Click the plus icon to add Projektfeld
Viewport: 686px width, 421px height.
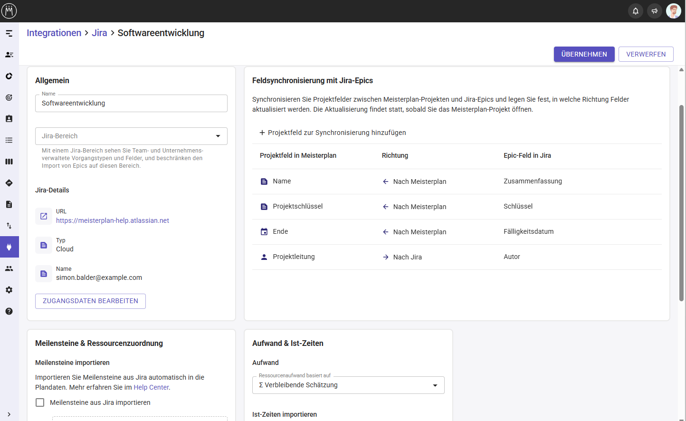(262, 133)
